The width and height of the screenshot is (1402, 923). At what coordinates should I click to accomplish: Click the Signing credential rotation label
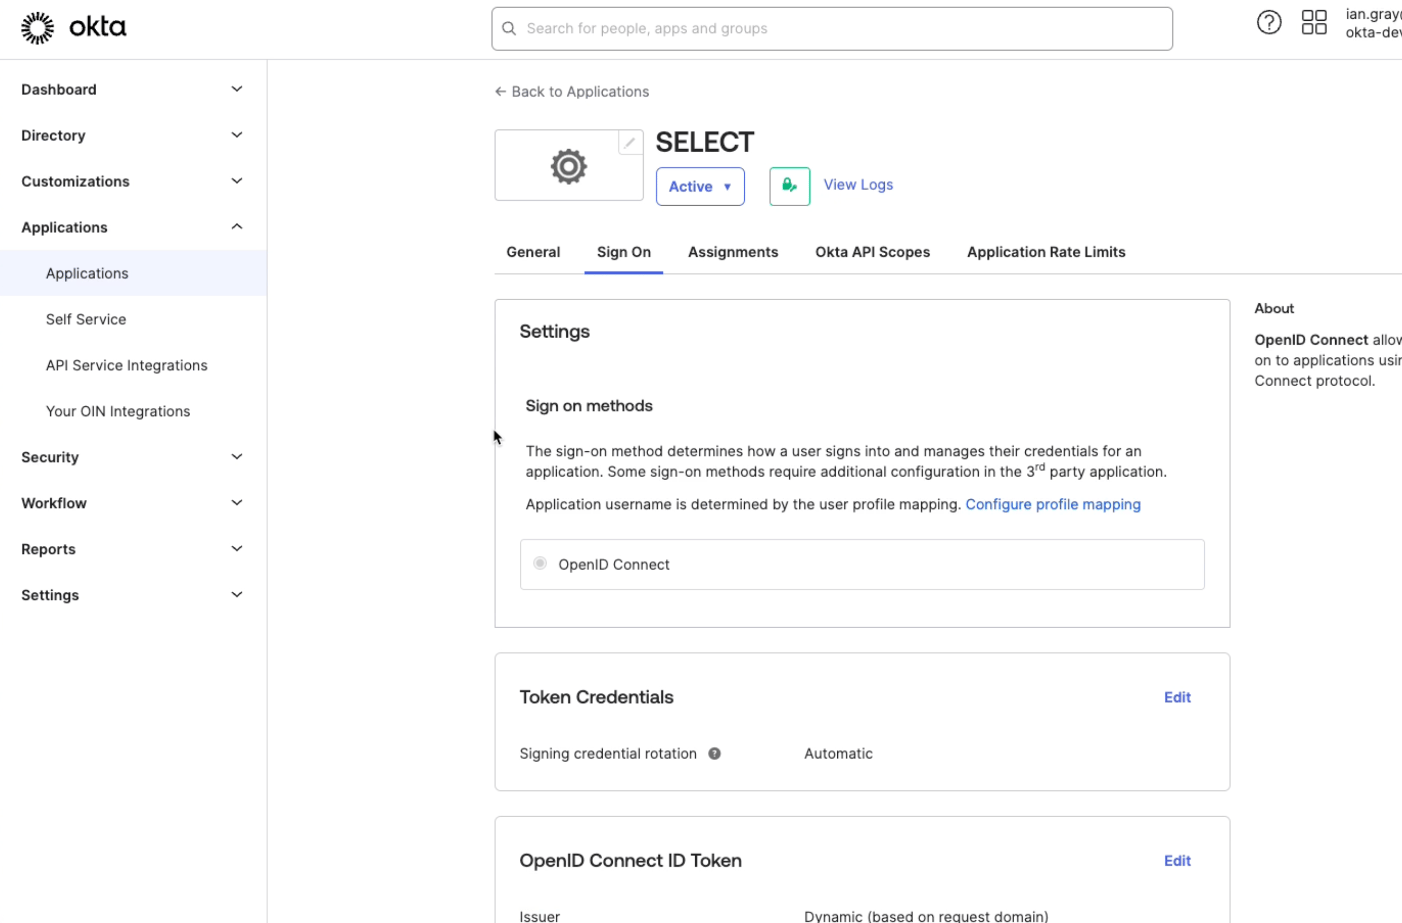click(608, 753)
